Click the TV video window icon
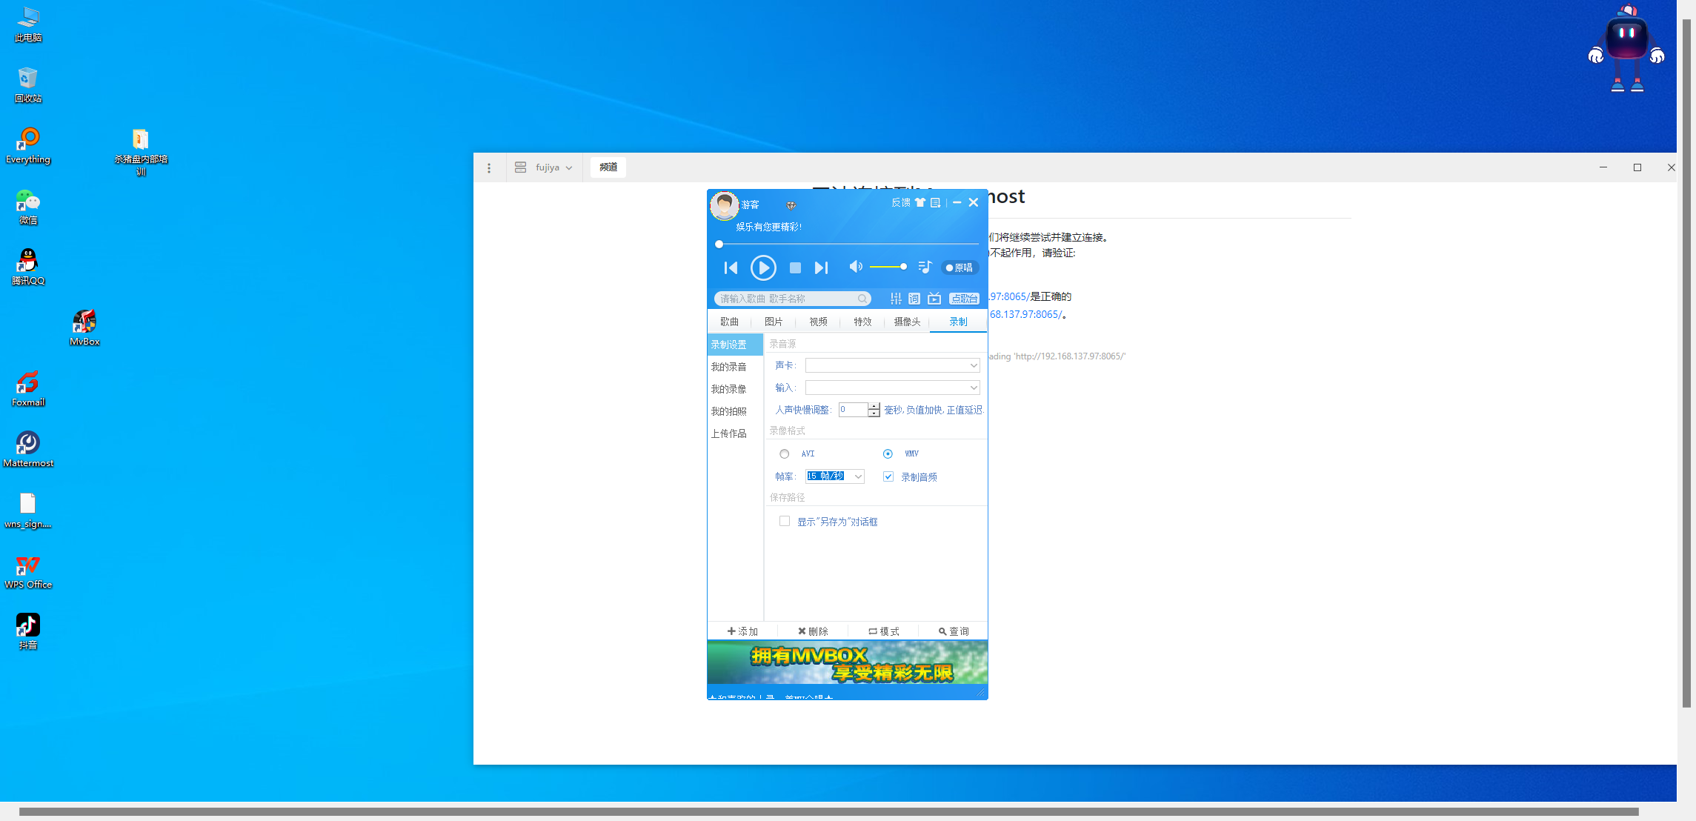 coord(934,299)
